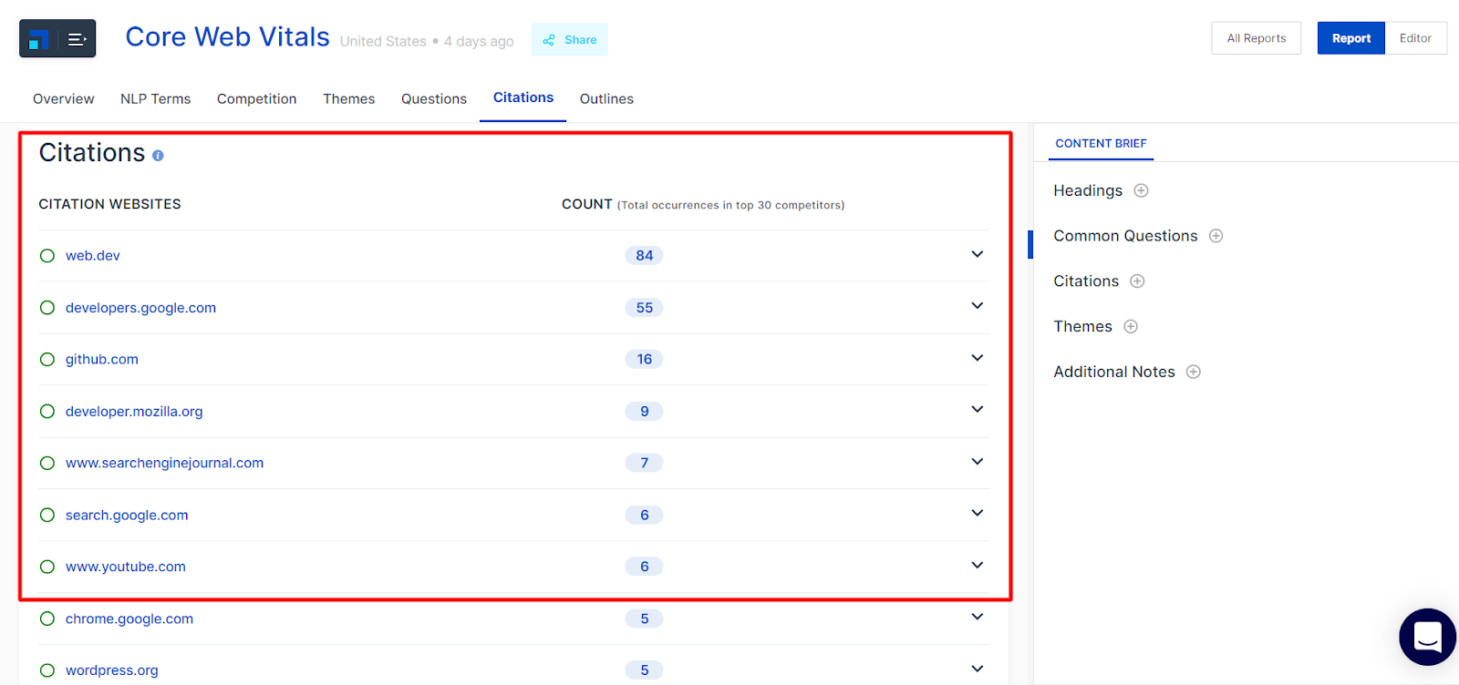Click the app logo menu icon

coord(57,38)
